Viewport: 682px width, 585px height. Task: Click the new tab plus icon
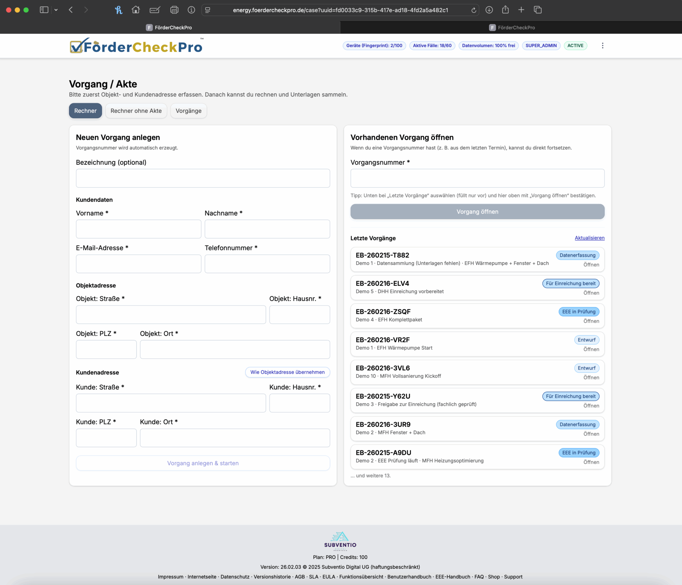tap(521, 10)
